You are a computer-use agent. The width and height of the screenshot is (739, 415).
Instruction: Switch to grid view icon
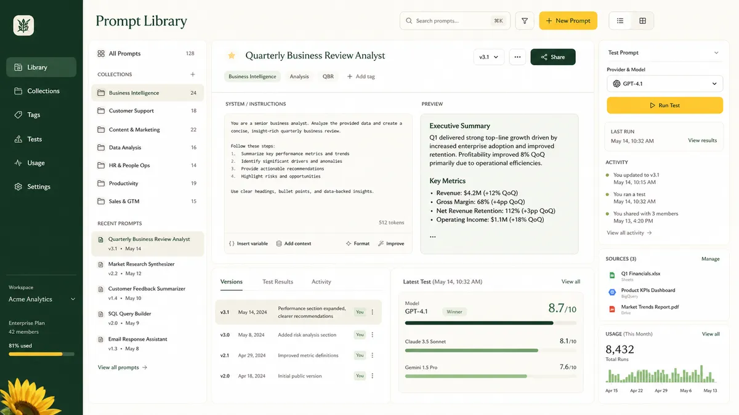pos(642,21)
